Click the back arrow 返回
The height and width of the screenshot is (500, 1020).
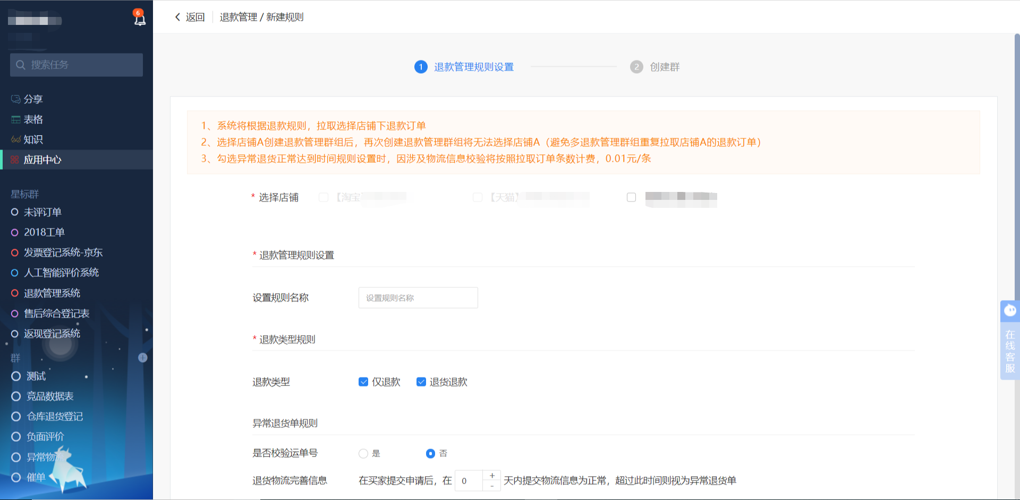click(190, 17)
